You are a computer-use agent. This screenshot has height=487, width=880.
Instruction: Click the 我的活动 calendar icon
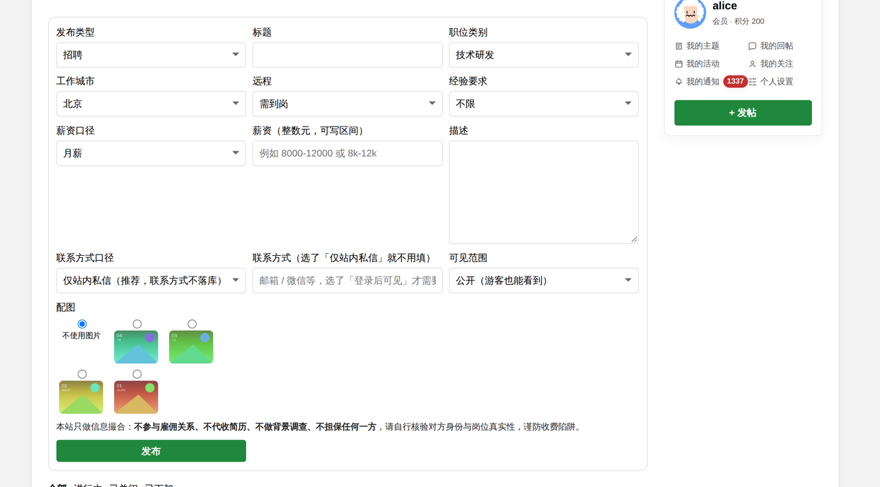tap(679, 64)
